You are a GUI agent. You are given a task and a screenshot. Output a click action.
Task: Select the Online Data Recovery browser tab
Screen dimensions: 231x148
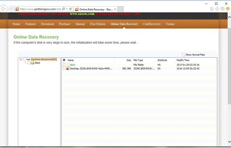[x=96, y=9]
